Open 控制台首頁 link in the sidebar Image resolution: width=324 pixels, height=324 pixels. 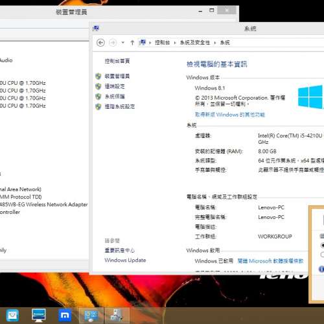coord(117,61)
